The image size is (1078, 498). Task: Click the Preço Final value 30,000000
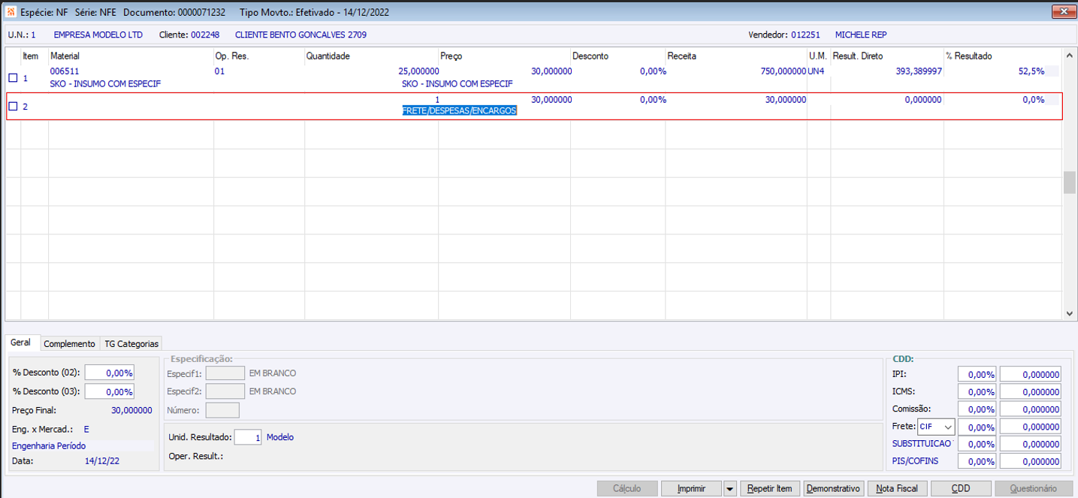(x=131, y=410)
